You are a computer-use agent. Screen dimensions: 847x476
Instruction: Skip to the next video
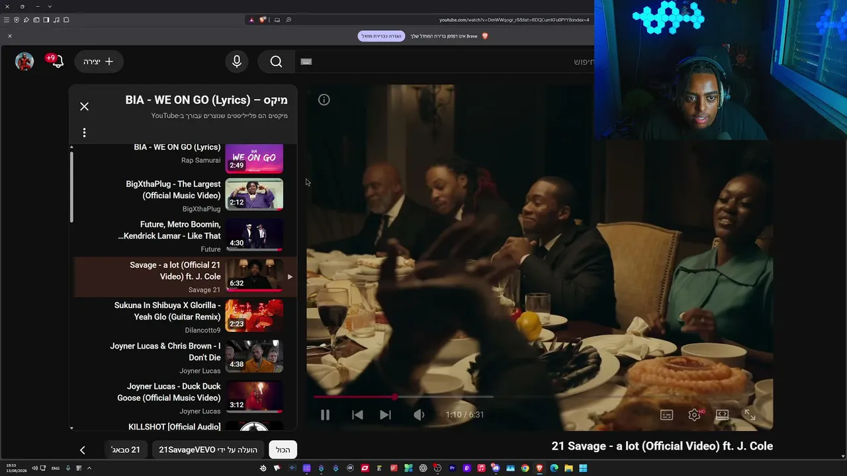tap(385, 415)
